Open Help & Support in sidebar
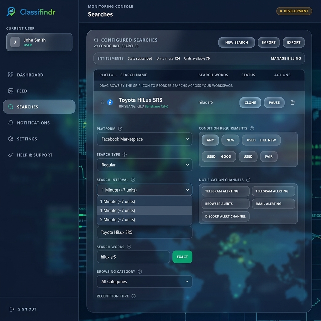Image resolution: width=321 pixels, height=321 pixels. click(39, 155)
